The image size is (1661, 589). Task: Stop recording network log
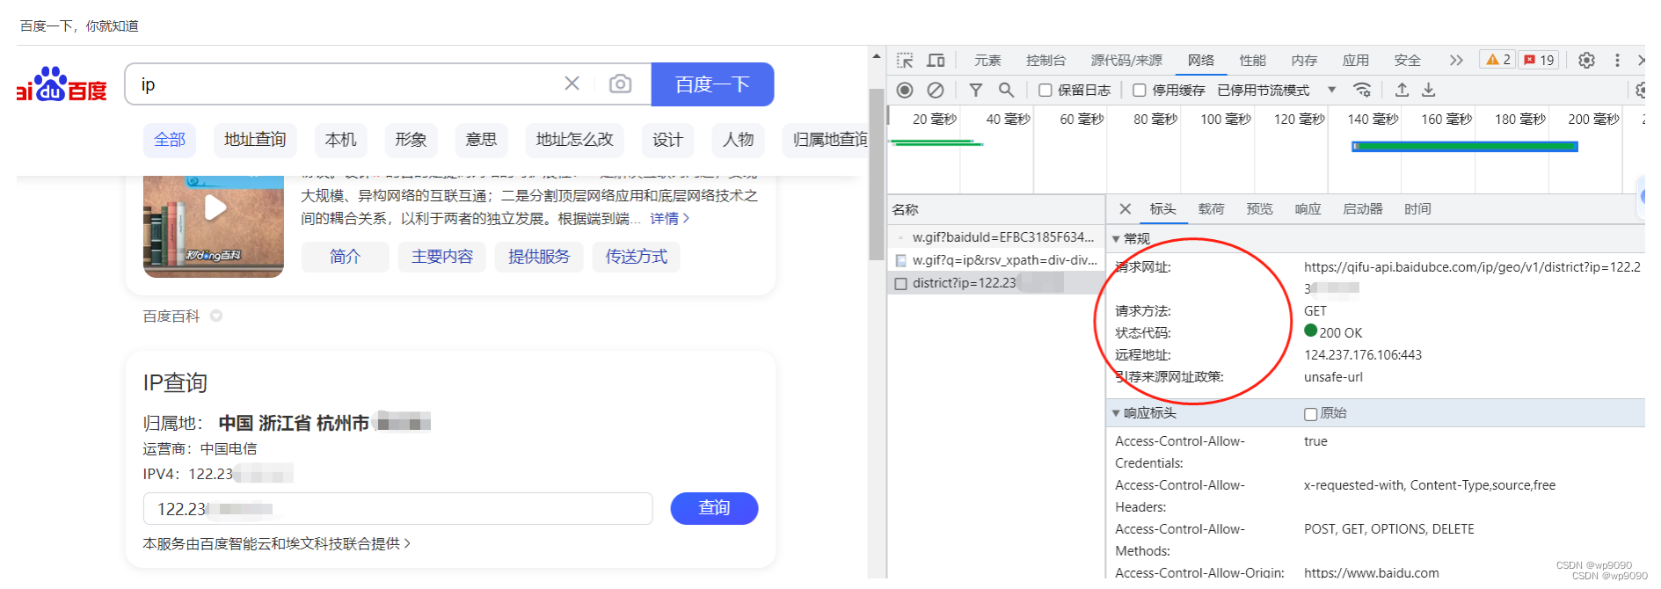pos(905,90)
